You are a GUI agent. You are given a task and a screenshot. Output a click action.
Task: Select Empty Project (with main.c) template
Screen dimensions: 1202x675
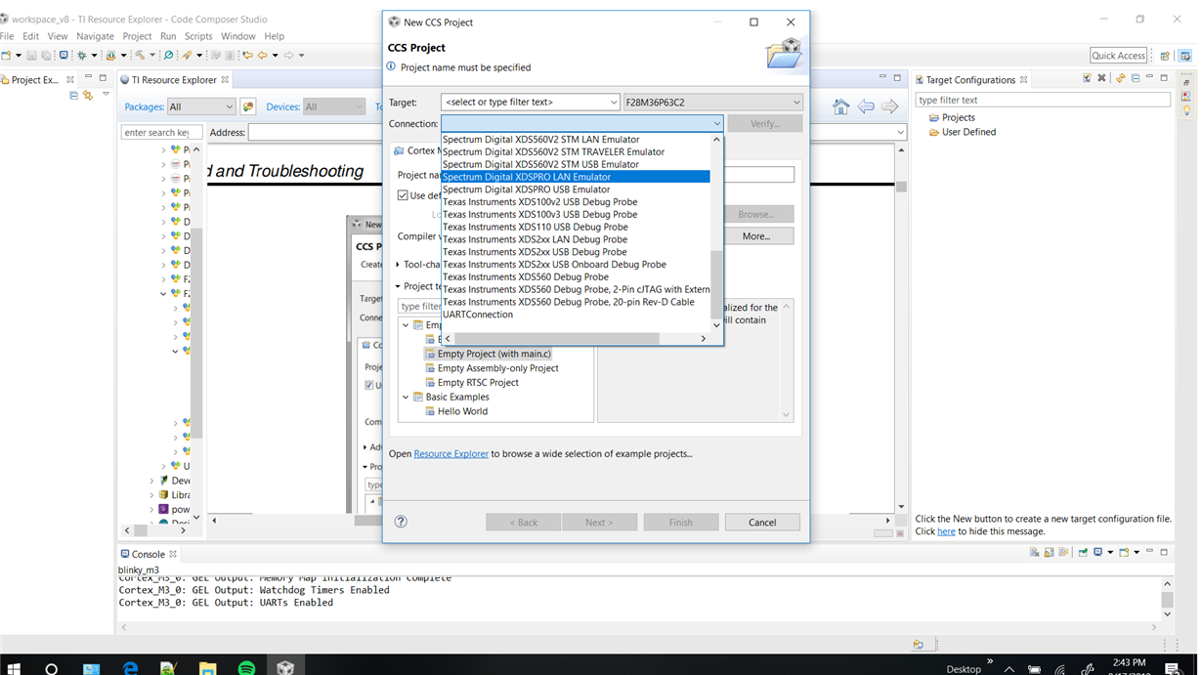pos(494,354)
